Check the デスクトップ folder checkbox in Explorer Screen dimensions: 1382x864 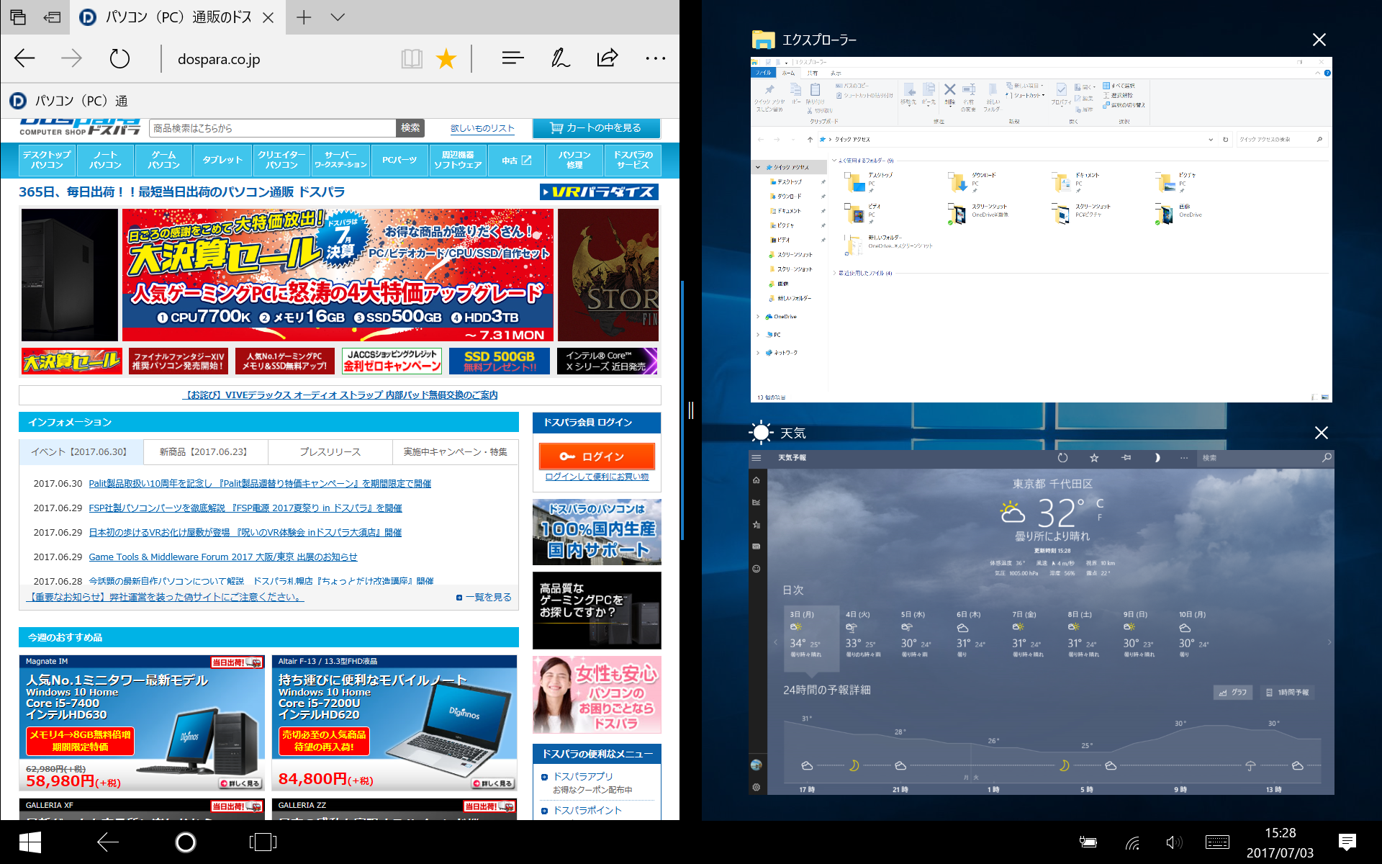pos(847,174)
